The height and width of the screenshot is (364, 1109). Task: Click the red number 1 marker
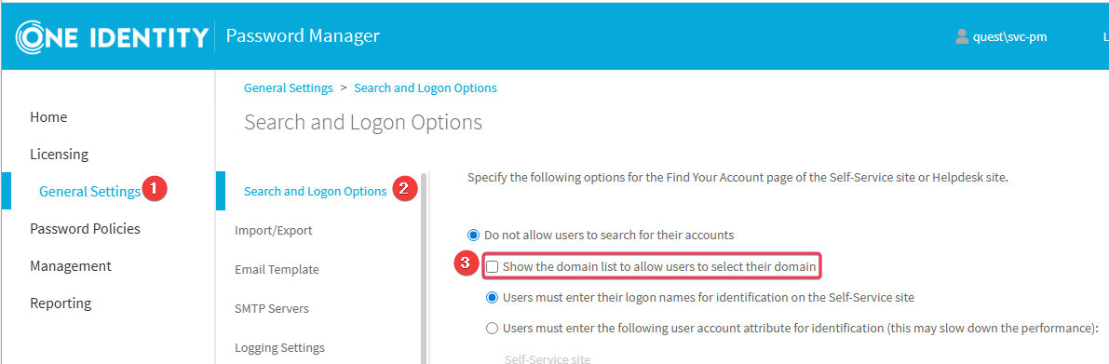(154, 189)
